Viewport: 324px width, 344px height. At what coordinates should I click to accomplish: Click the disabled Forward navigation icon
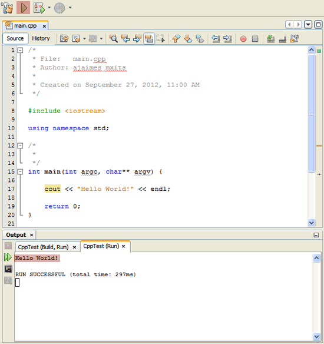pyautogui.click(x=92, y=39)
